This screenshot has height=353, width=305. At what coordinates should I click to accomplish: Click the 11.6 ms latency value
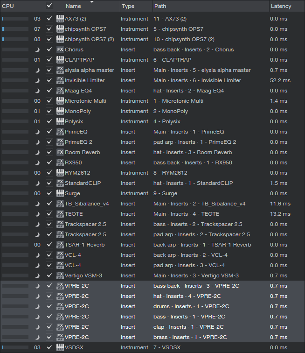pos(280,204)
